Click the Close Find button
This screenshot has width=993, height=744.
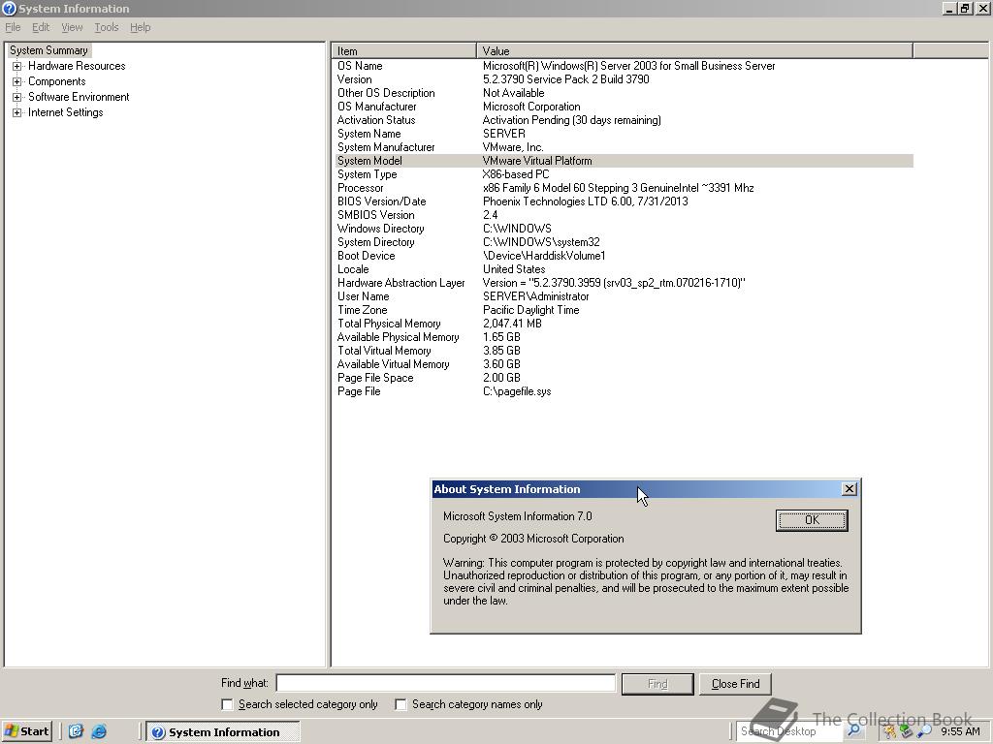tap(735, 684)
